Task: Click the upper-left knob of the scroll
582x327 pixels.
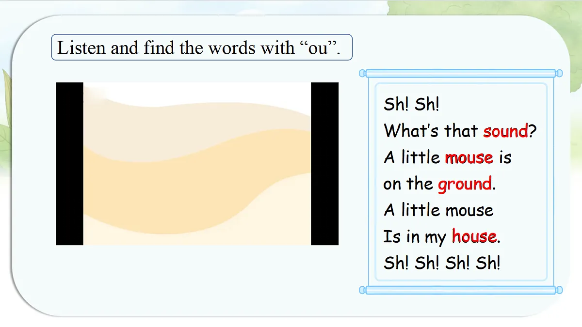Action: point(362,73)
